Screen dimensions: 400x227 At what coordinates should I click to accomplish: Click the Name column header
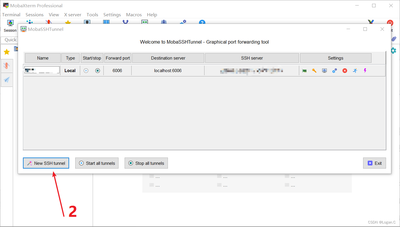[43, 58]
